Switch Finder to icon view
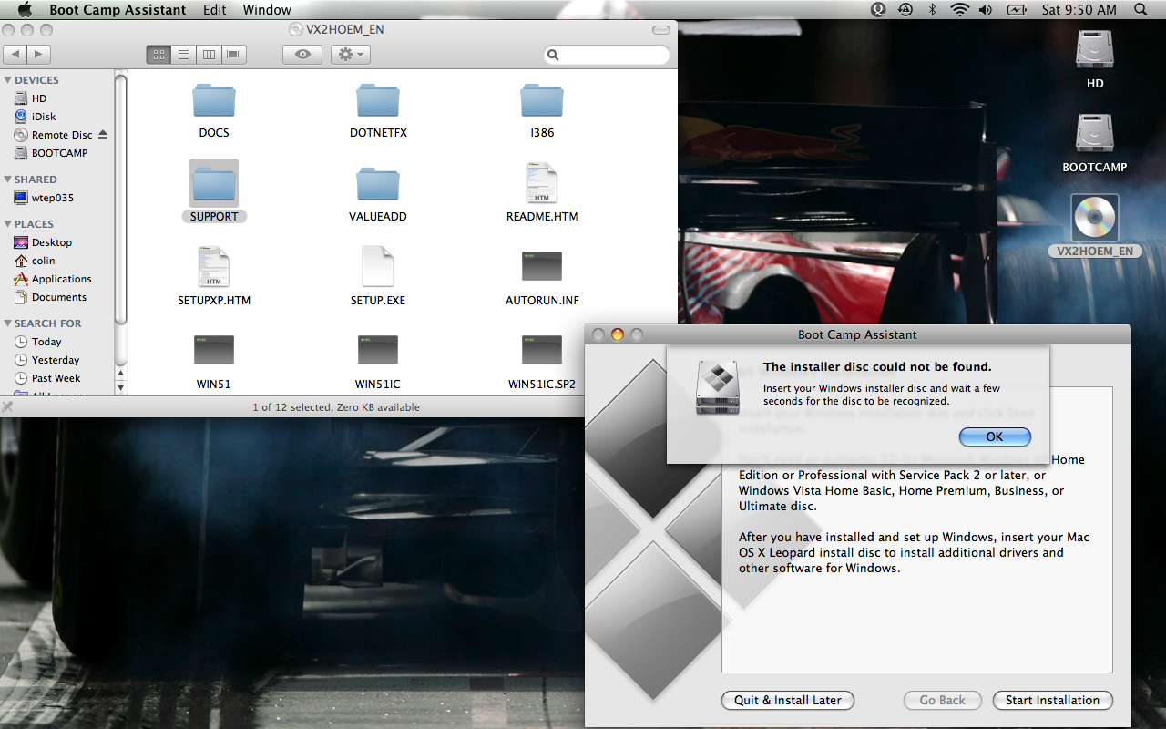1166x729 pixels. [x=159, y=55]
